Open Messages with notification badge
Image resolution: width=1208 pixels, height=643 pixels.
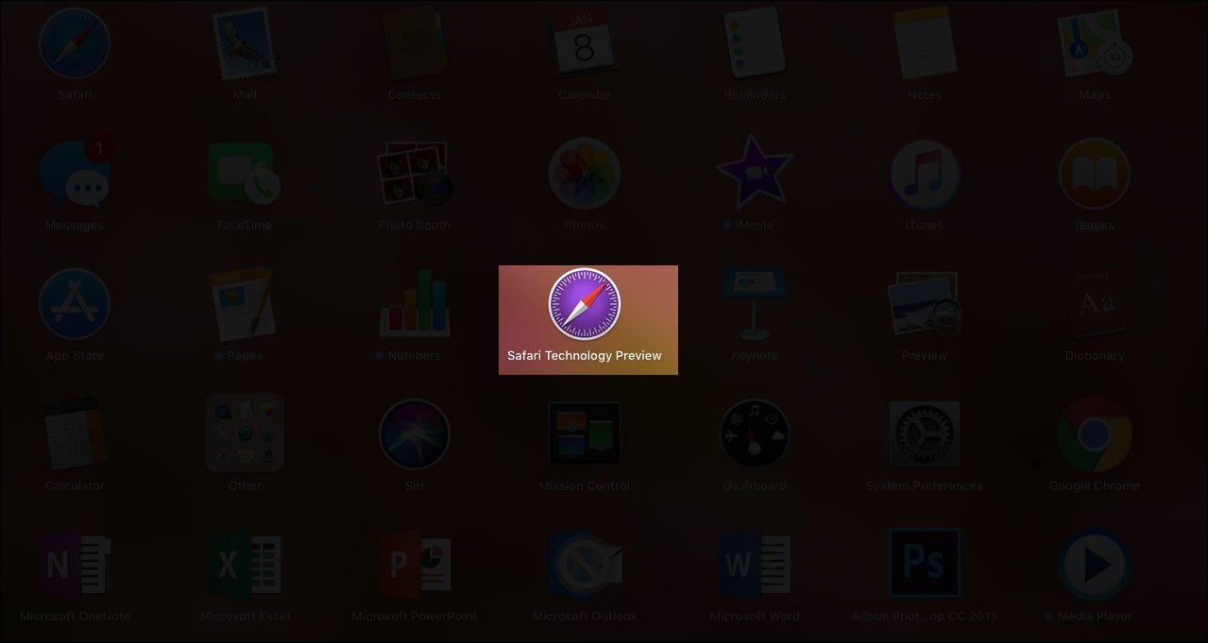(75, 175)
